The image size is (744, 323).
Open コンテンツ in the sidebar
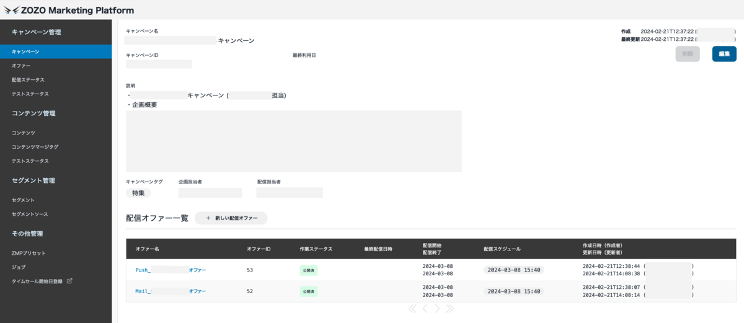[x=23, y=133]
